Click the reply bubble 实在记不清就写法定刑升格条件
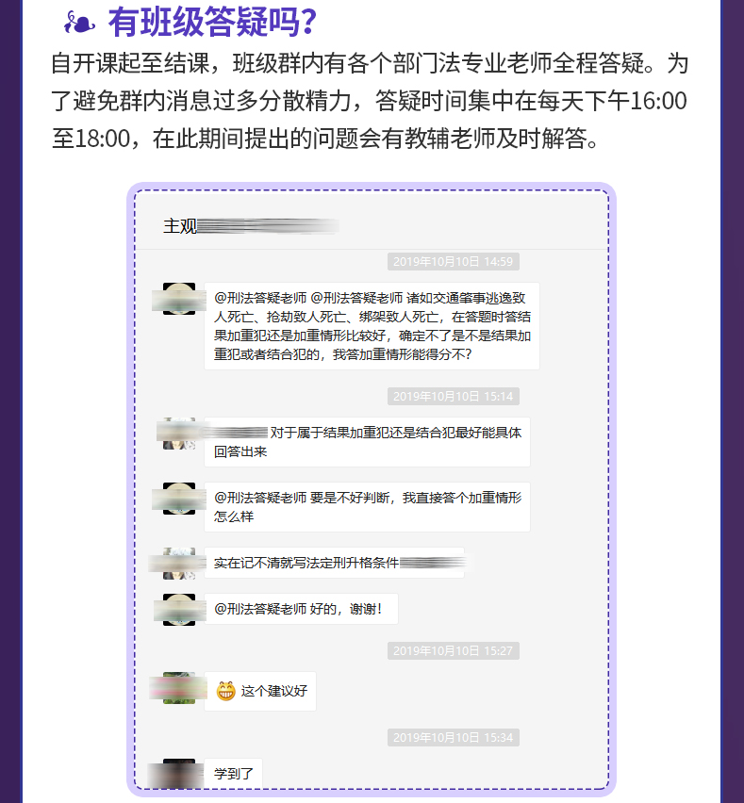Image resolution: width=744 pixels, height=803 pixels. [x=334, y=563]
